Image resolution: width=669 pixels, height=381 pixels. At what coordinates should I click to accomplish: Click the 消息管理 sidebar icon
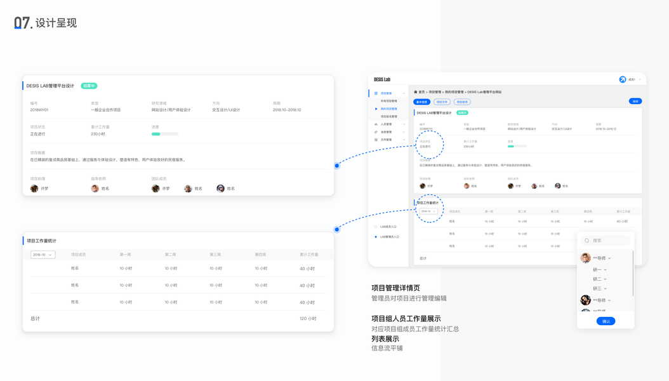pyautogui.click(x=376, y=132)
